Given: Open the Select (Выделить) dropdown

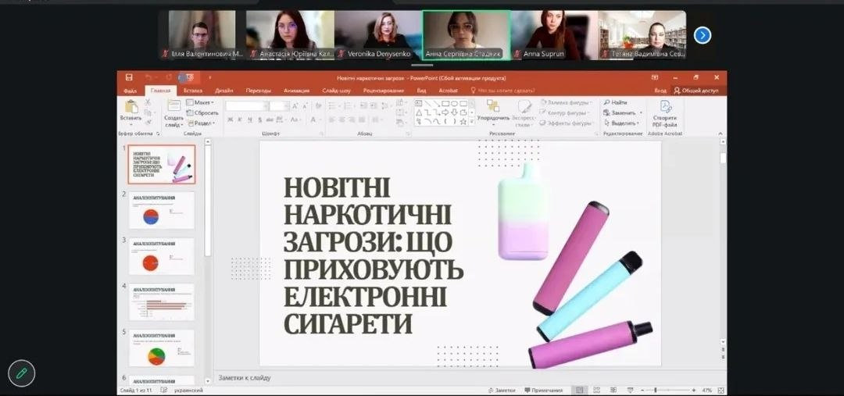Looking at the screenshot, I should 620,123.
